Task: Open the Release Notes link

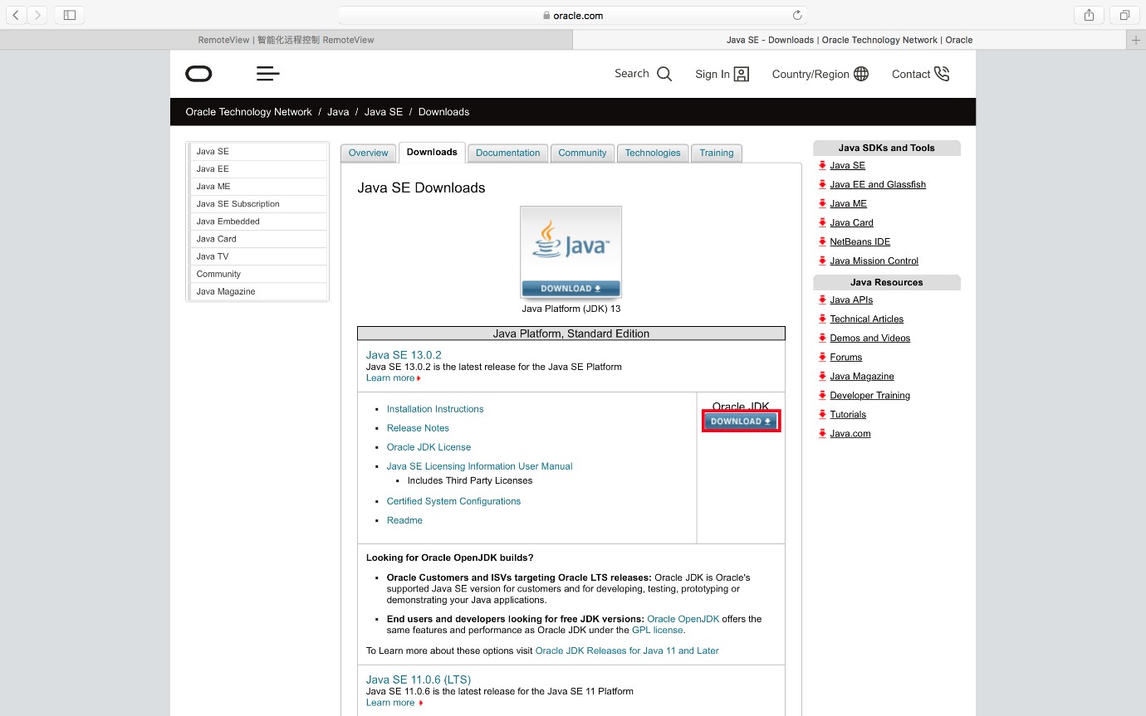Action: click(418, 428)
